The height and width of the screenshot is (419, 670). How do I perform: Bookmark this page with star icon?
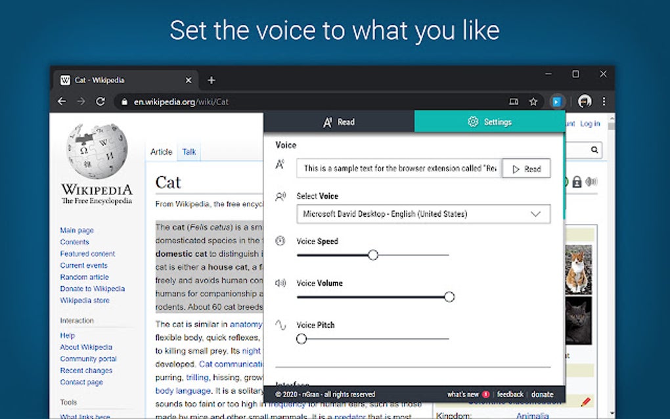pos(533,102)
